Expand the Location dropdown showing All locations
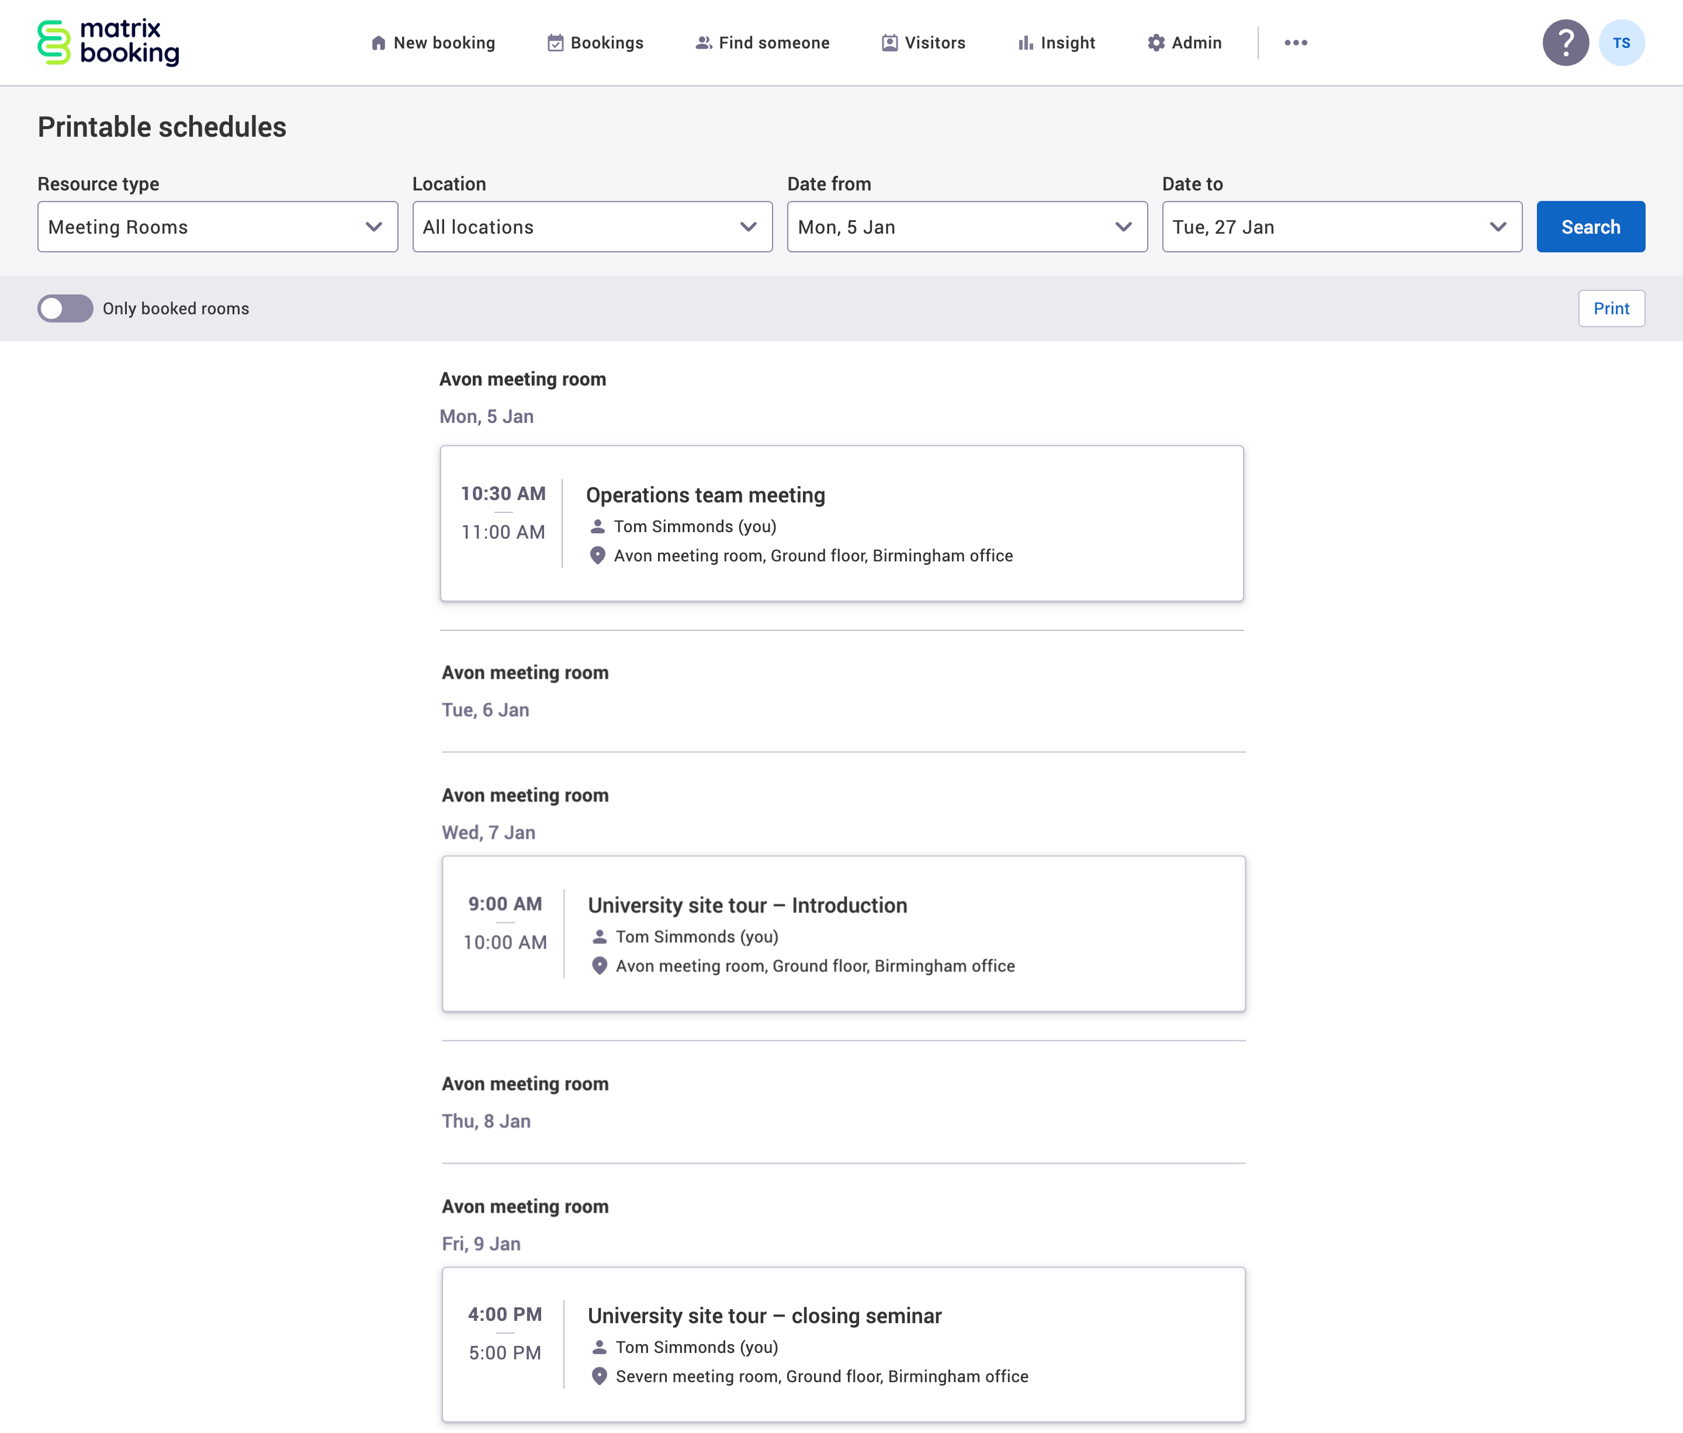 tap(591, 227)
